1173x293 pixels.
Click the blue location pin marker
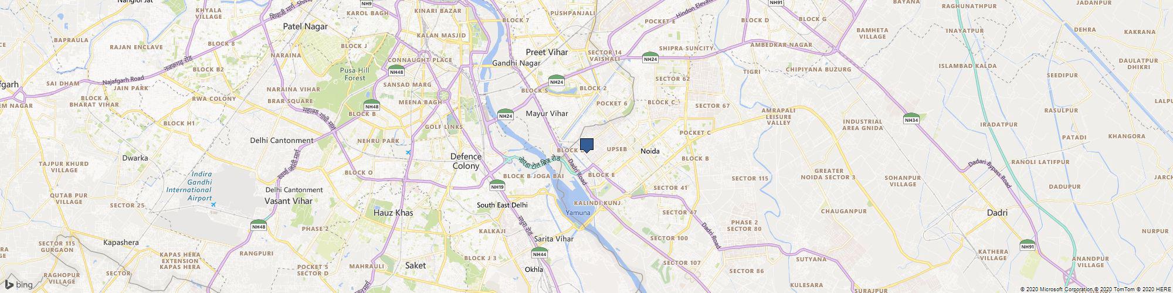coord(586,145)
